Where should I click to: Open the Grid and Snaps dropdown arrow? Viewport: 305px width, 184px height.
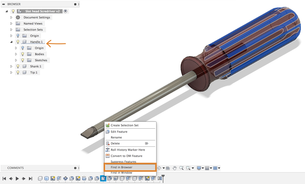[x=211, y=168]
